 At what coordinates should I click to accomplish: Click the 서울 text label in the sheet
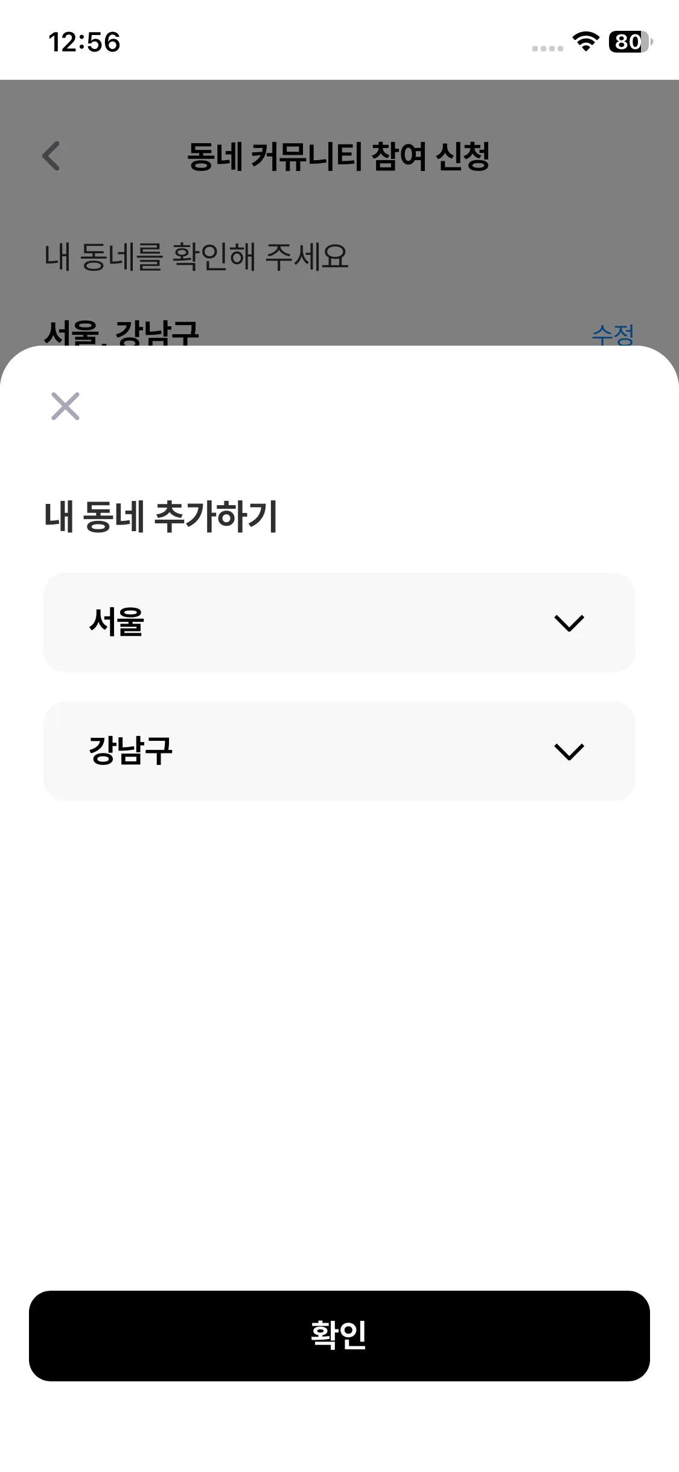pos(116,622)
